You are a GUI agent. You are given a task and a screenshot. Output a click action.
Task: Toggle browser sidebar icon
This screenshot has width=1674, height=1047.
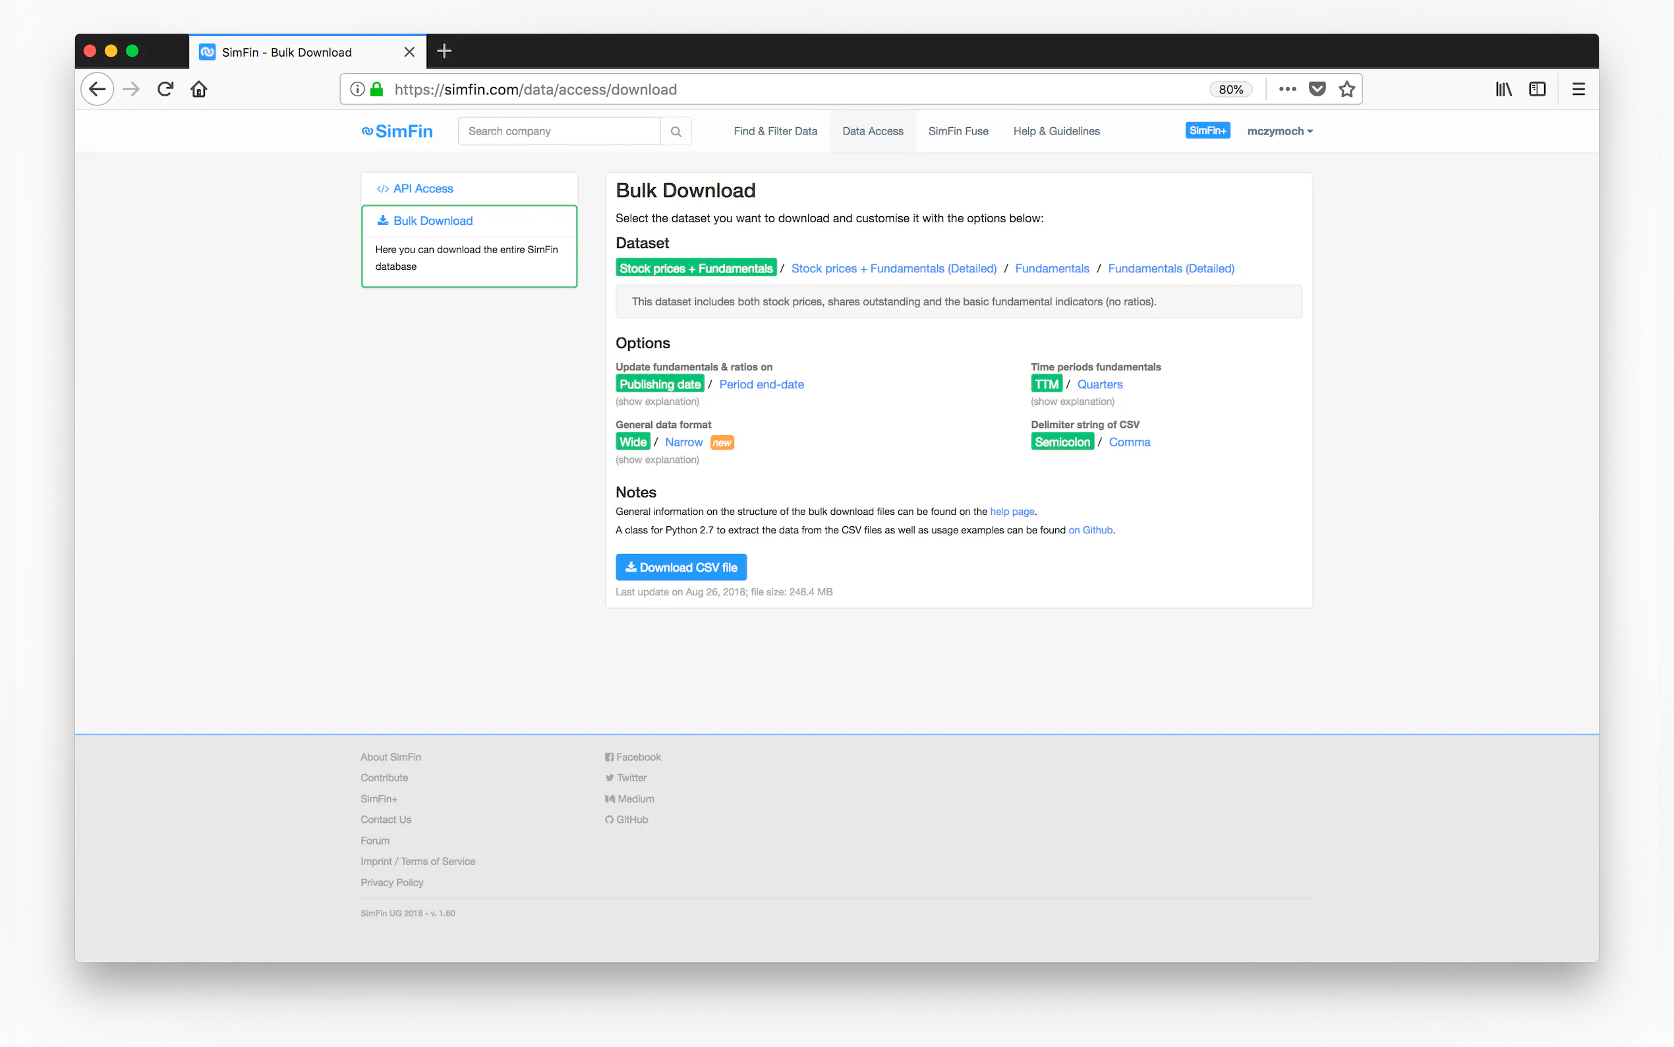[1537, 89]
